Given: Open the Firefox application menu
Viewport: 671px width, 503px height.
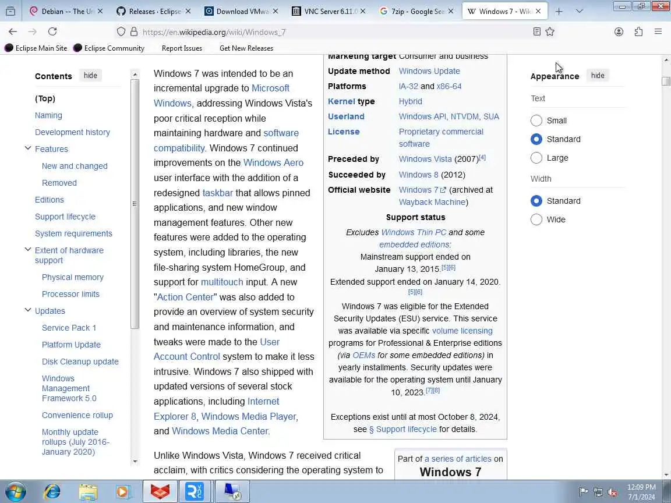Looking at the screenshot, I should [658, 31].
